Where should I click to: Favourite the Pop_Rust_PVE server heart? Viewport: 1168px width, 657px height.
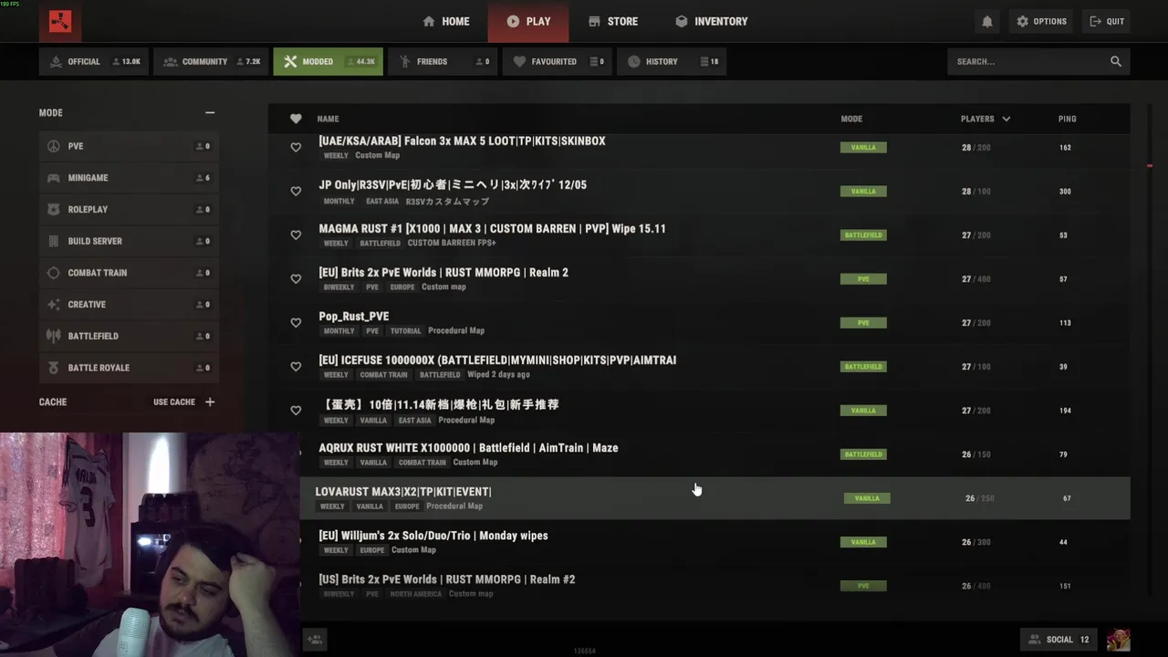click(x=296, y=322)
